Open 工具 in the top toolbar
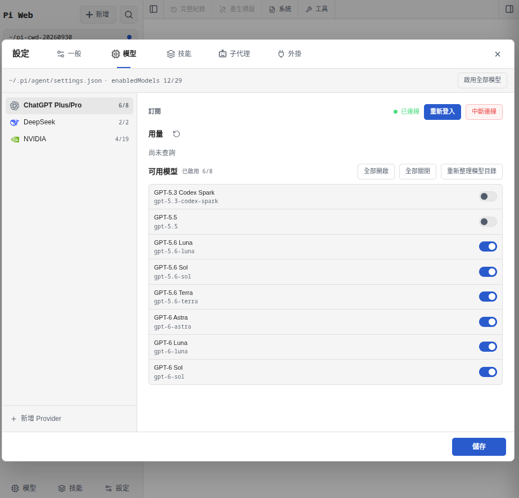Image resolution: width=519 pixels, height=498 pixels. 317,9
